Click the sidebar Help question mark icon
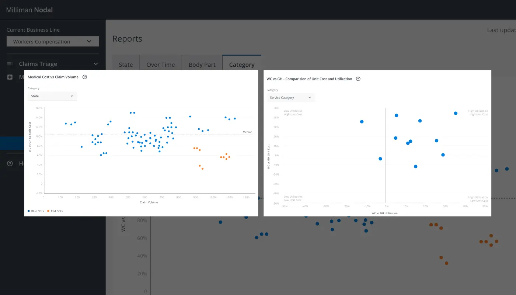The image size is (516, 295). (x=10, y=163)
